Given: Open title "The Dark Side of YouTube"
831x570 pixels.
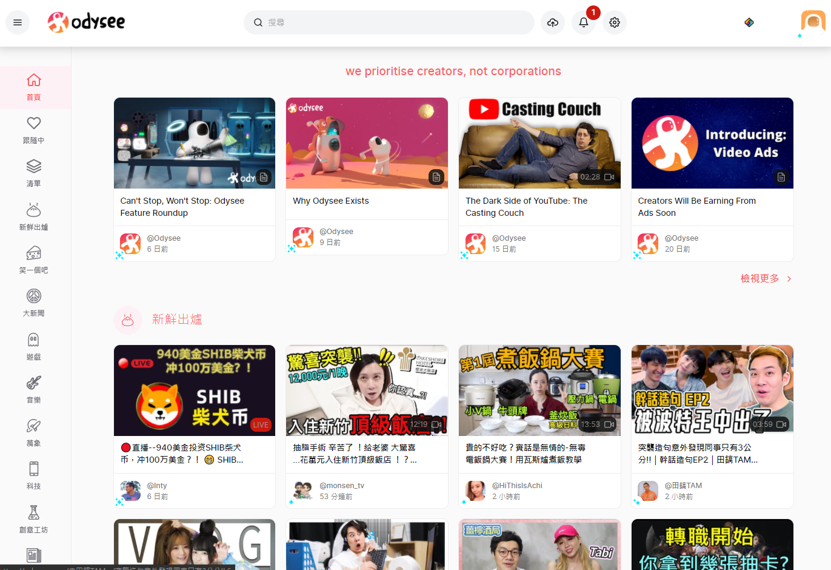Looking at the screenshot, I should [527, 207].
